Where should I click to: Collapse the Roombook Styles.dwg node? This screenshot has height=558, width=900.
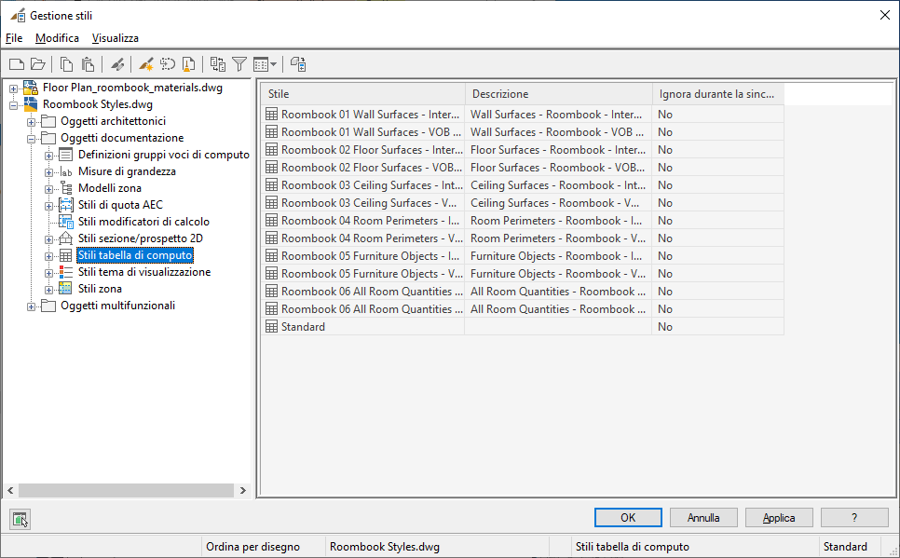(x=13, y=105)
